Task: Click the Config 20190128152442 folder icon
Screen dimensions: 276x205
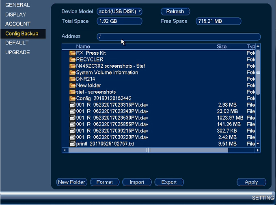Action: [72, 98]
